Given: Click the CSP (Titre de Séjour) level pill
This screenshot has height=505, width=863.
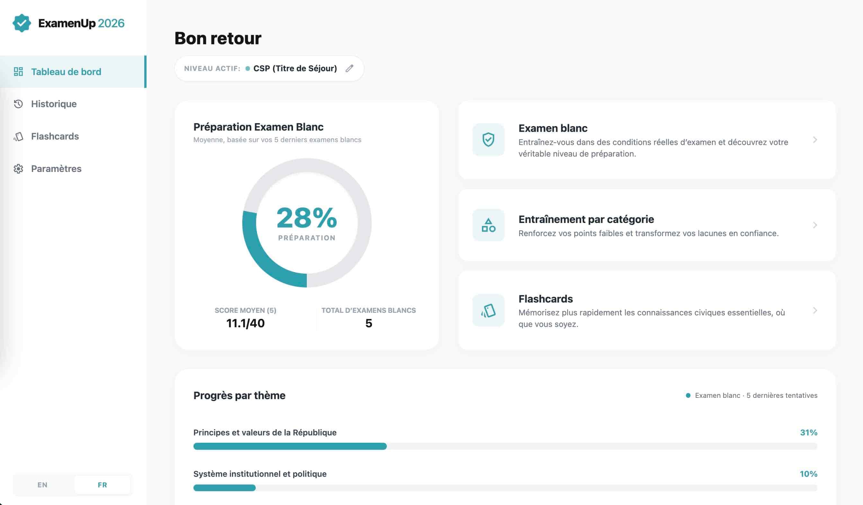Looking at the screenshot, I should point(269,68).
